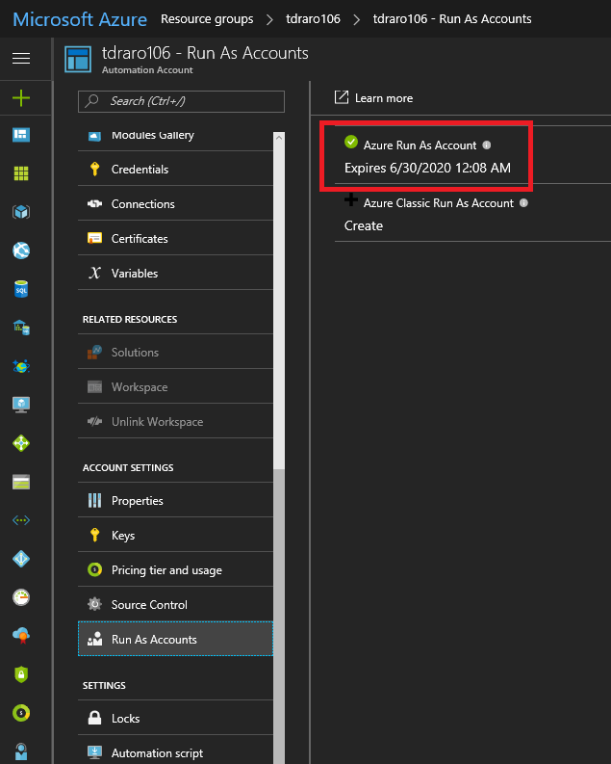
Task: Open the Cost Management green ring icon
Action: click(21, 713)
